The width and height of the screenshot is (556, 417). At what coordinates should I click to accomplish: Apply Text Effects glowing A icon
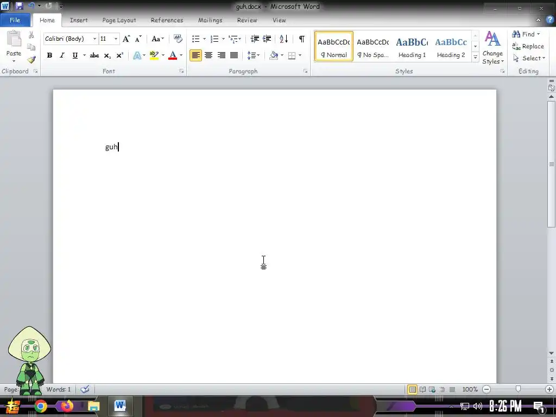coord(137,55)
